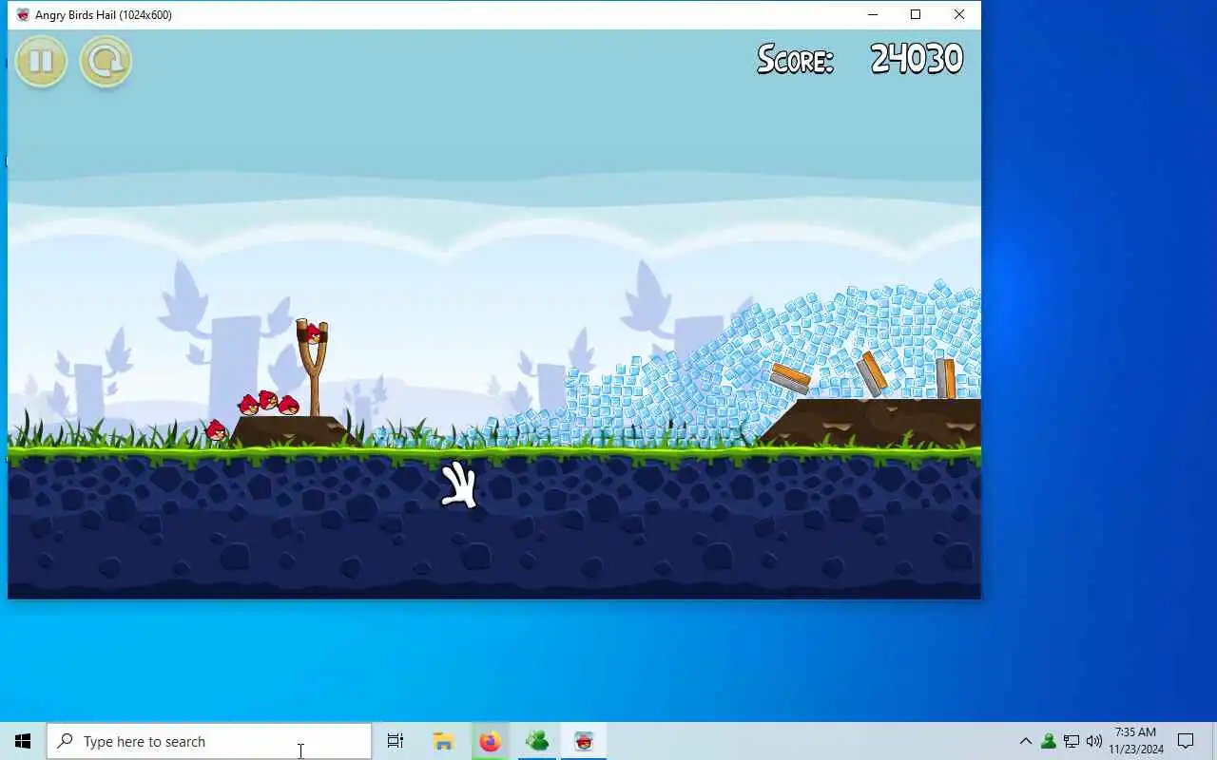1217x760 pixels.
Task: Close the Angry Birds Hail window
Action: click(x=959, y=14)
